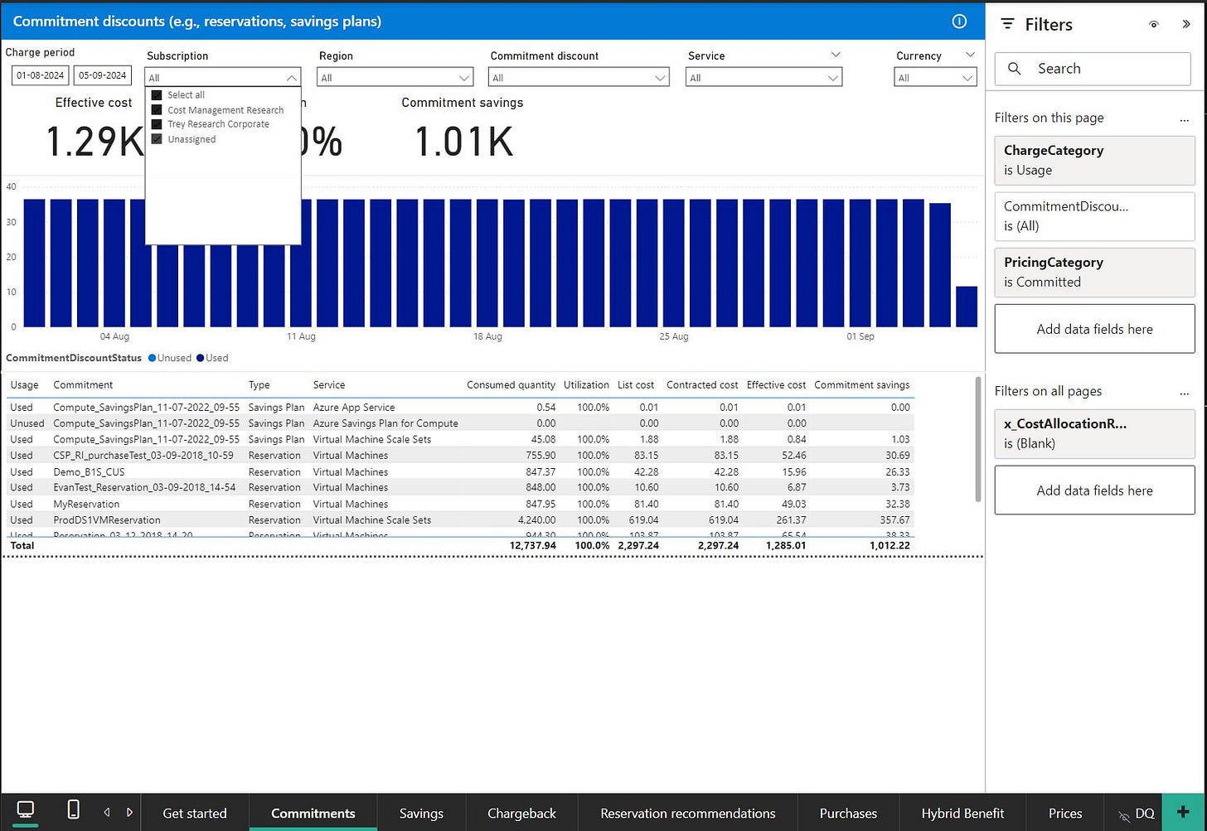
Task: Click the charge period end date 05-09-2024
Action: [x=103, y=75]
